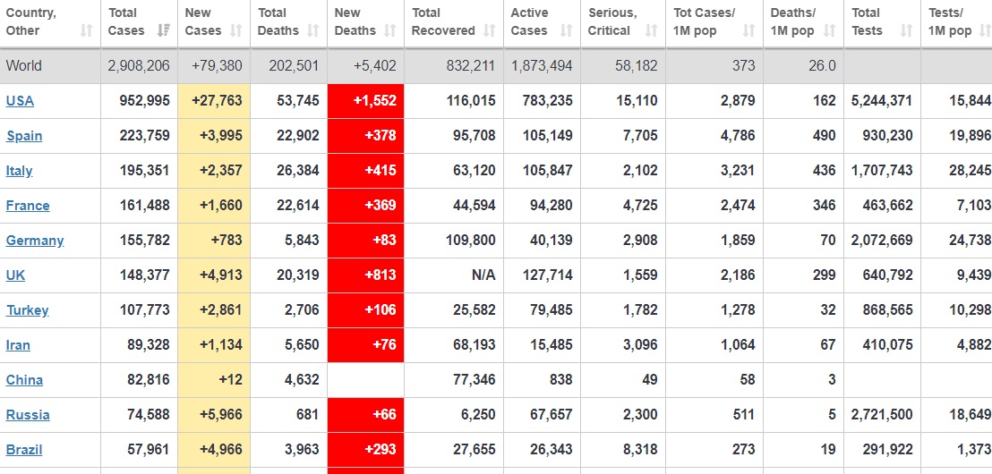The width and height of the screenshot is (992, 474).
Task: Open the Spain country link
Action: 24,136
